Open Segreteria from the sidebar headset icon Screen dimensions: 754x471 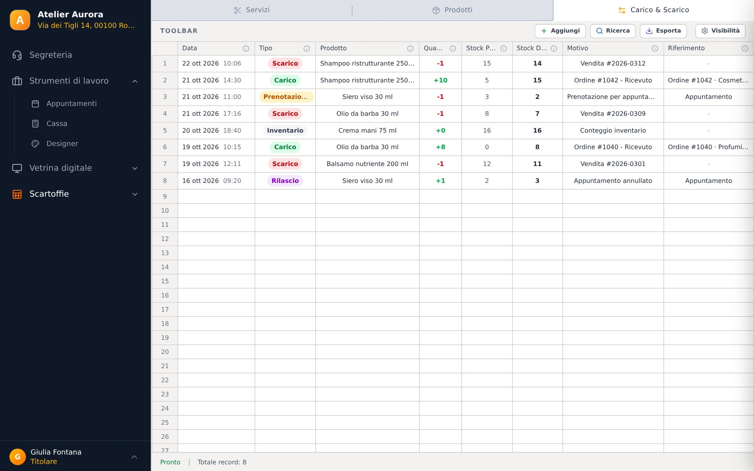point(17,55)
